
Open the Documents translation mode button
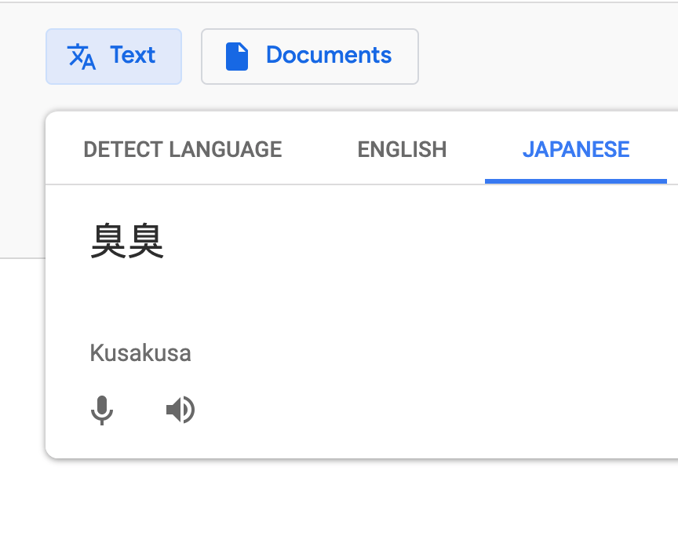[x=310, y=57]
